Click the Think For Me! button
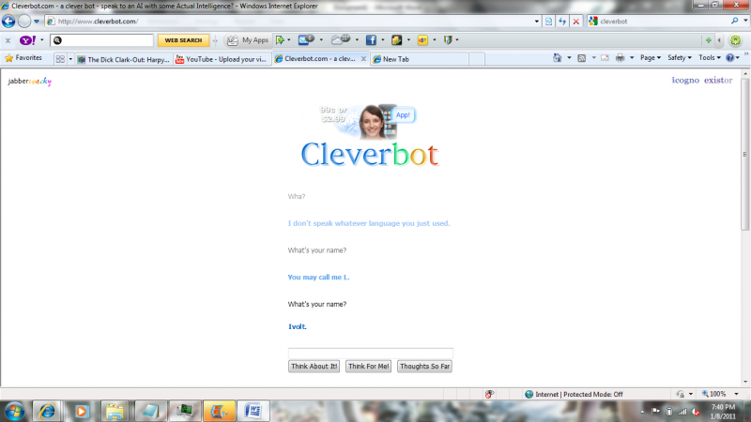Screen dimensions: 751x422 click(368, 367)
